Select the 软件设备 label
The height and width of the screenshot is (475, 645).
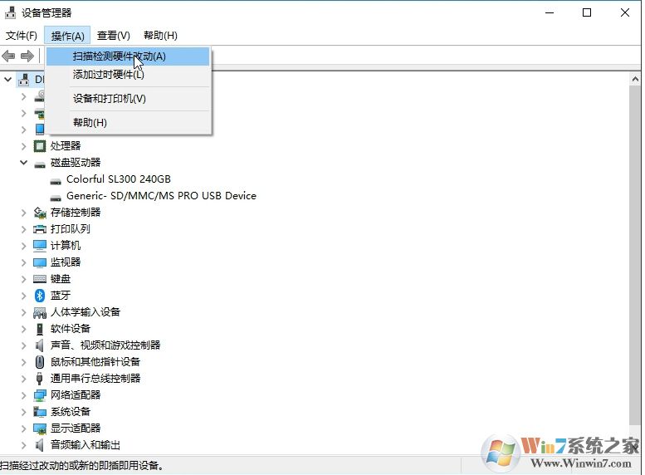pos(71,329)
